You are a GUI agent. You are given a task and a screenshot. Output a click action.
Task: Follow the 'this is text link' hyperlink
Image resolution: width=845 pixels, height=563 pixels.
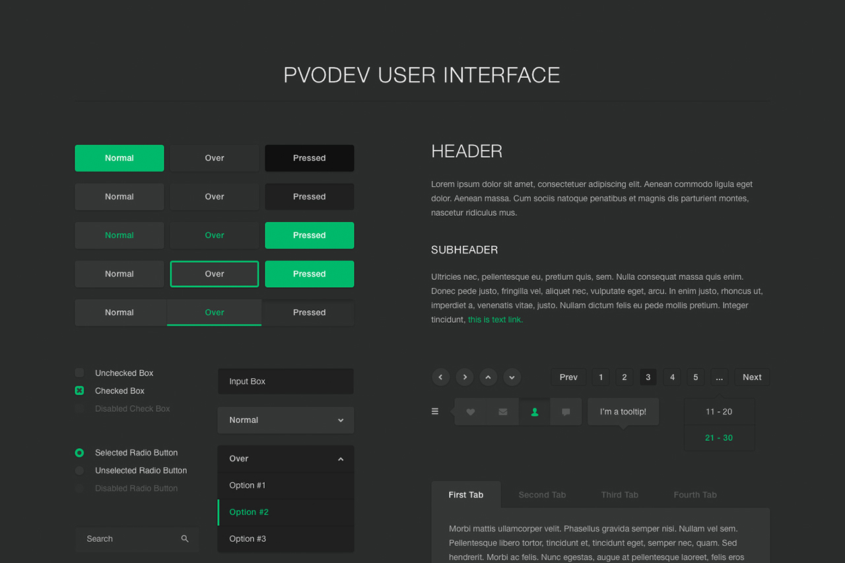pyautogui.click(x=495, y=319)
